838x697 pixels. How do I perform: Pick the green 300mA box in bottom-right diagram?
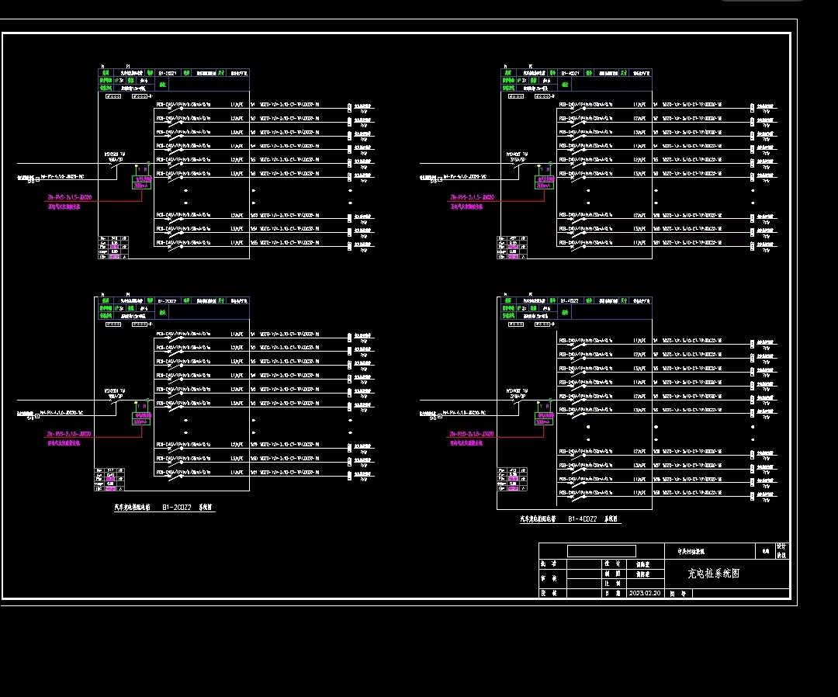tap(543, 419)
